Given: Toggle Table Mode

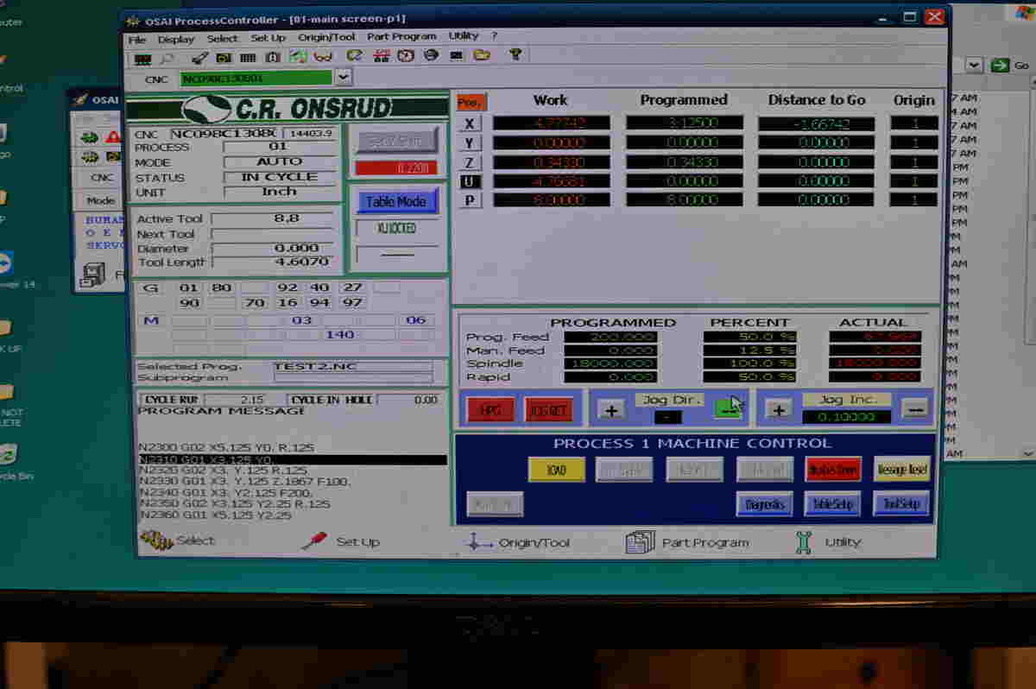Looking at the screenshot, I should 396,200.
